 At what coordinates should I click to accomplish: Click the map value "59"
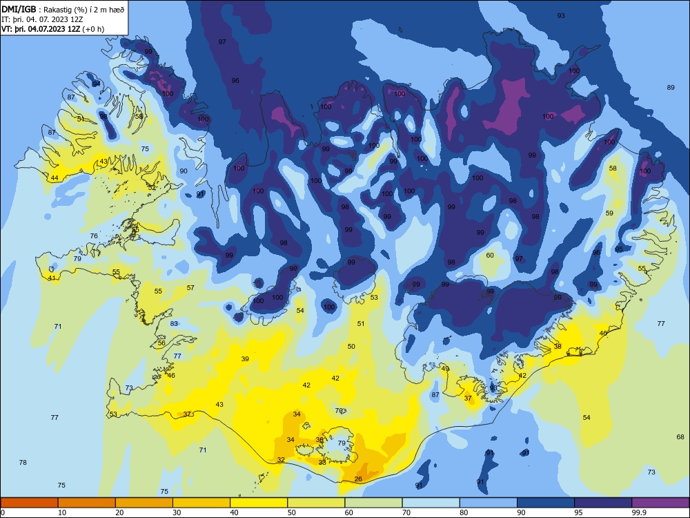(609, 213)
